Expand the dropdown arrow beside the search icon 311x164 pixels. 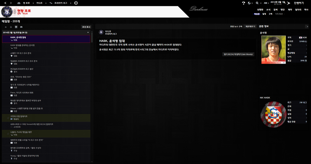[x=261, y=3]
